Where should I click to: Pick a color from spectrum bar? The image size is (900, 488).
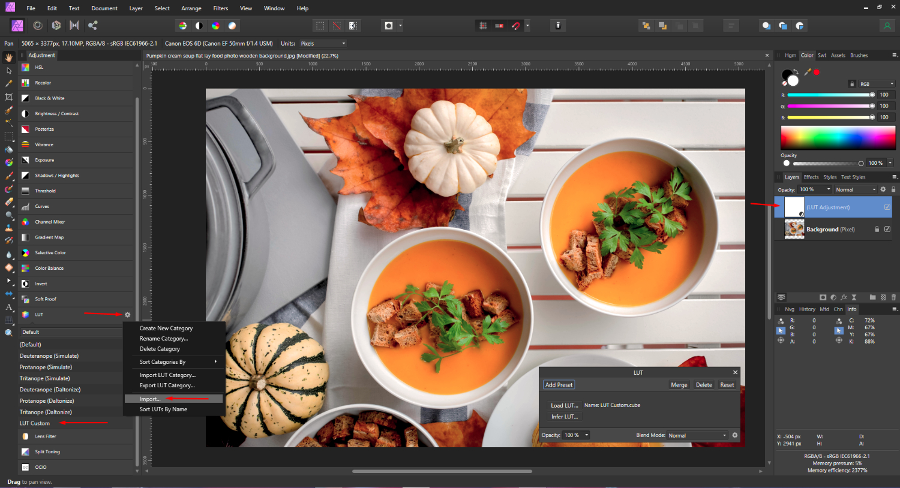pos(838,138)
